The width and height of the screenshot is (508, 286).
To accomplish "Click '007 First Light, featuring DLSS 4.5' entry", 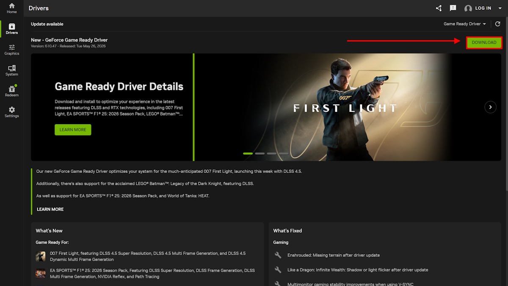I will tap(148, 256).
